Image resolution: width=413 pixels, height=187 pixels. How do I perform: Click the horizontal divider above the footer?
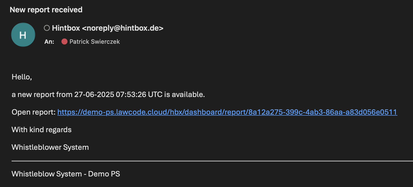point(212,161)
